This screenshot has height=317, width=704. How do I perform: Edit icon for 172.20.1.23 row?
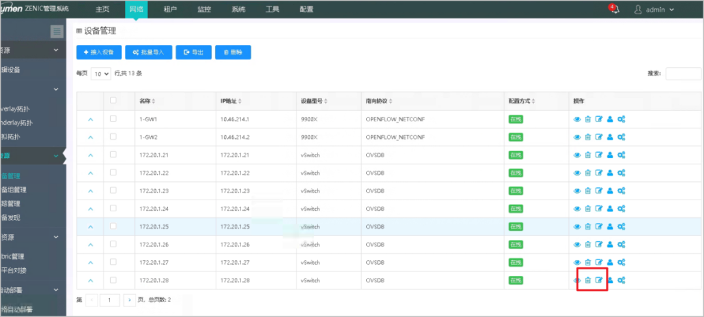click(598, 191)
